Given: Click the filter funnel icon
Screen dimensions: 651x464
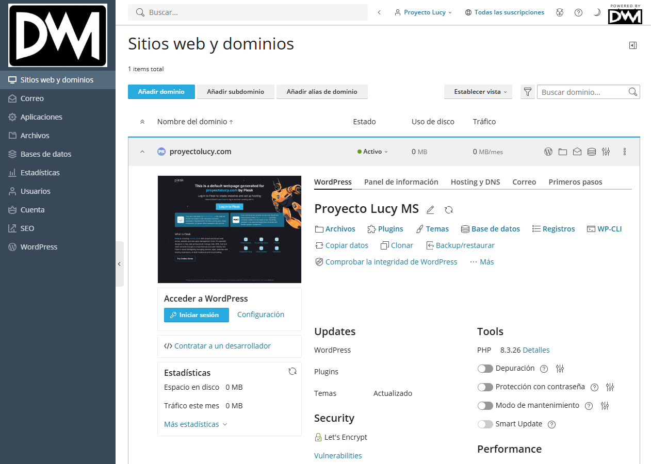Looking at the screenshot, I should 527,92.
